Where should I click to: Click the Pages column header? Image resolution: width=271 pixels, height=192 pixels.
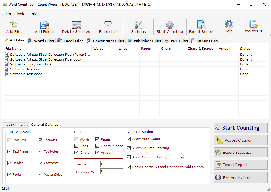(149, 49)
